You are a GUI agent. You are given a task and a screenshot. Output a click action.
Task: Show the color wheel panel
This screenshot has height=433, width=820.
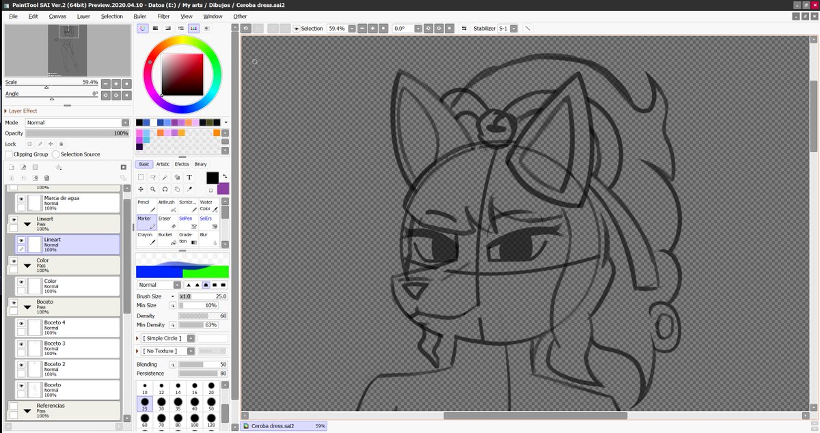142,29
